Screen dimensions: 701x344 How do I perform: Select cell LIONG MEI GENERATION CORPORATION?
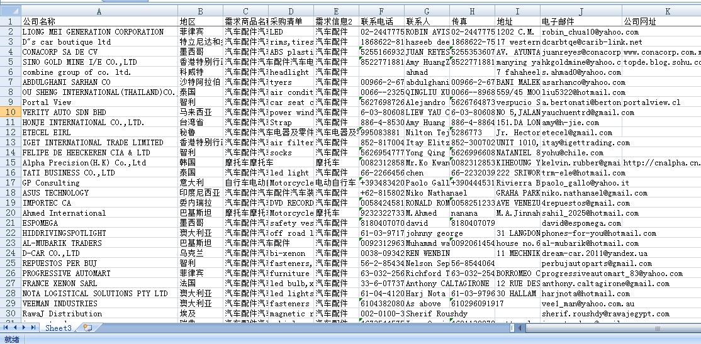[x=99, y=31]
